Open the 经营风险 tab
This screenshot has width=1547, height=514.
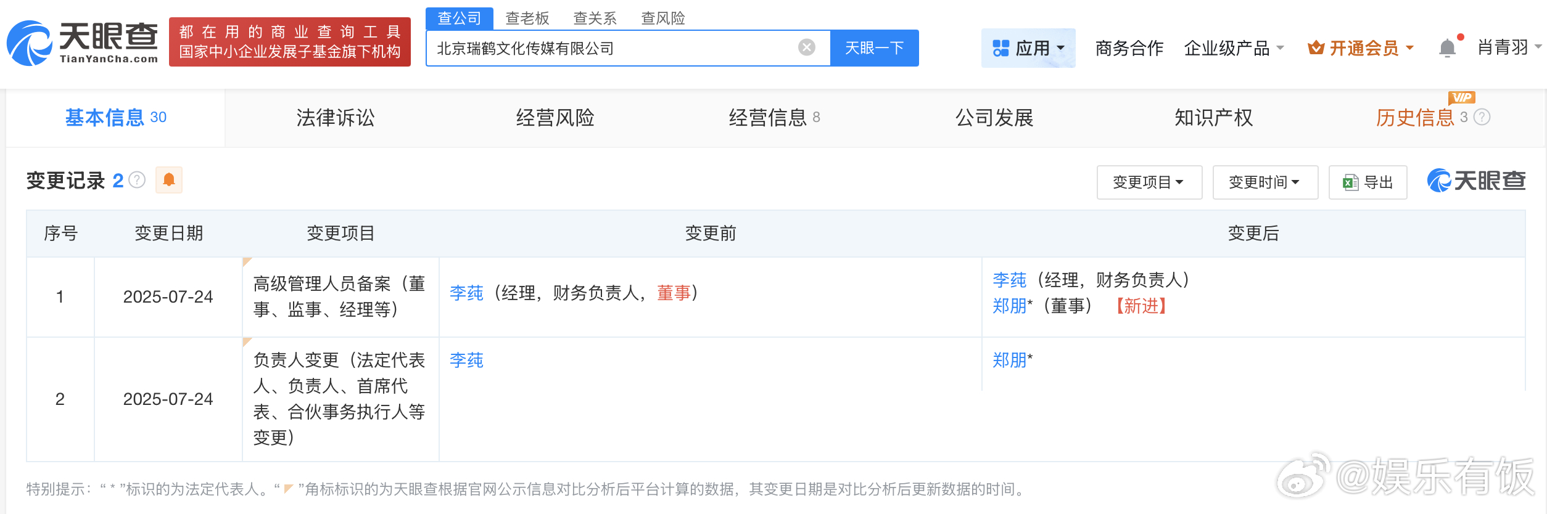(555, 118)
